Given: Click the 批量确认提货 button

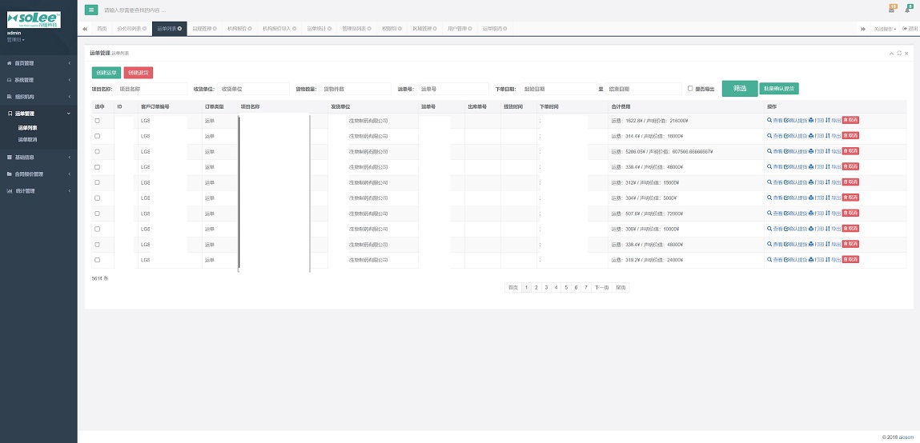Looking at the screenshot, I should coord(779,89).
